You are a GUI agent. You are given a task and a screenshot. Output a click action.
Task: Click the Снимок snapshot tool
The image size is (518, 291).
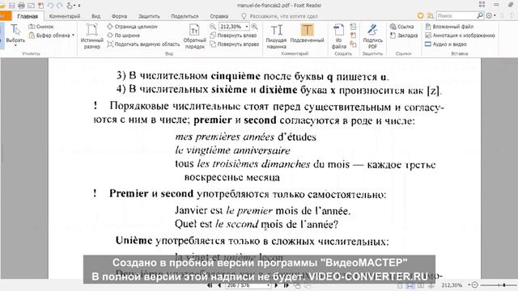(41, 27)
